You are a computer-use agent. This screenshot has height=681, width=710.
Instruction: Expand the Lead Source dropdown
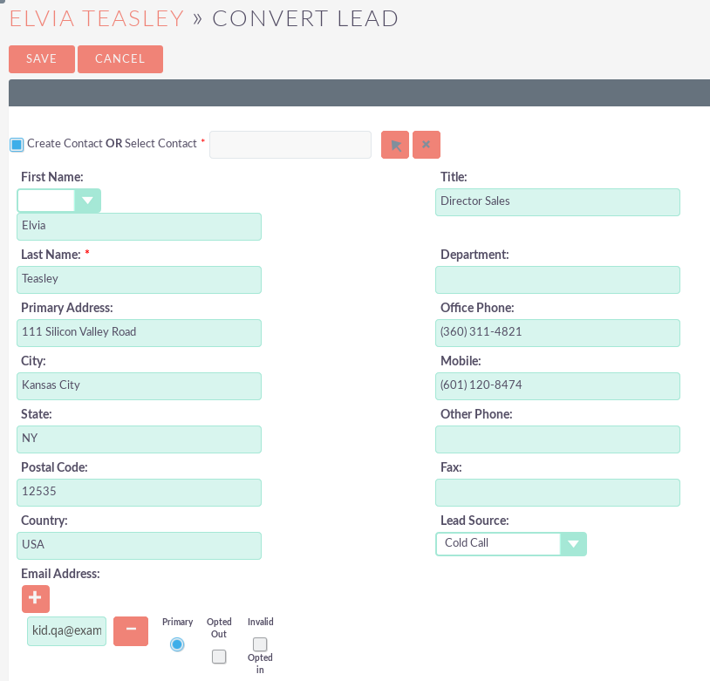(x=510, y=544)
